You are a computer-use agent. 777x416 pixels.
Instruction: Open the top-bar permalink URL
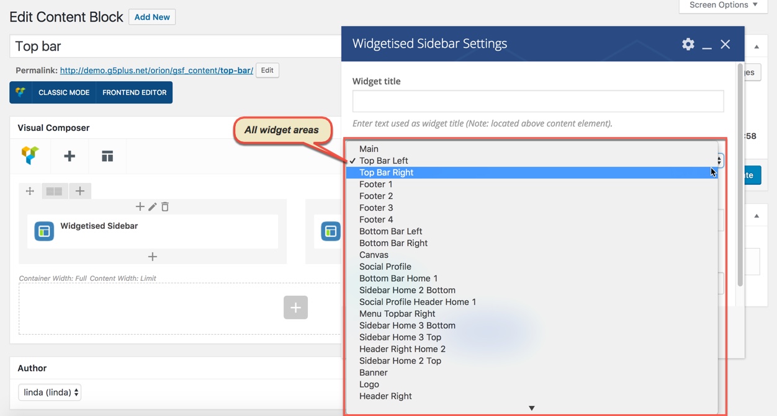coord(155,70)
